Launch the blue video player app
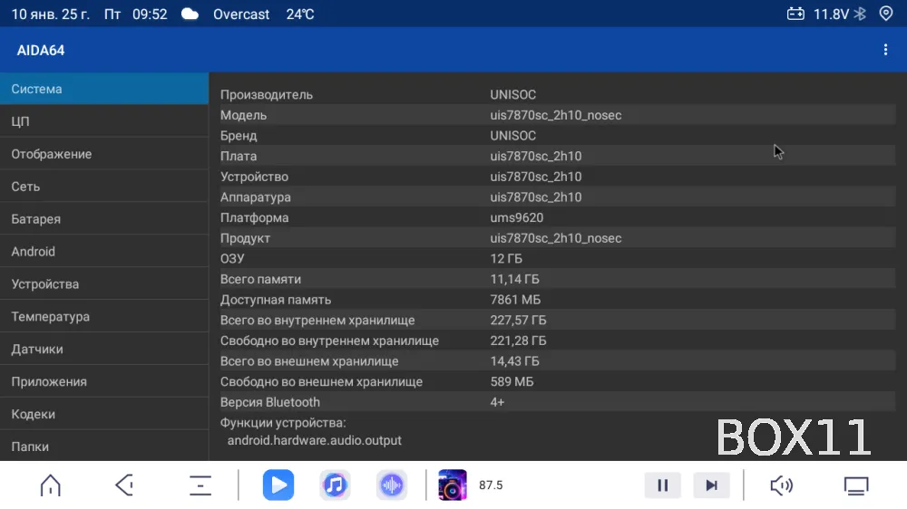Viewport: 907px width, 509px height. (278, 485)
